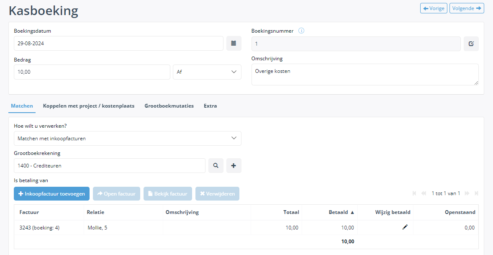Go to the last page of results
Viewport: 493px width, 255px height.
pyautogui.click(x=476, y=193)
